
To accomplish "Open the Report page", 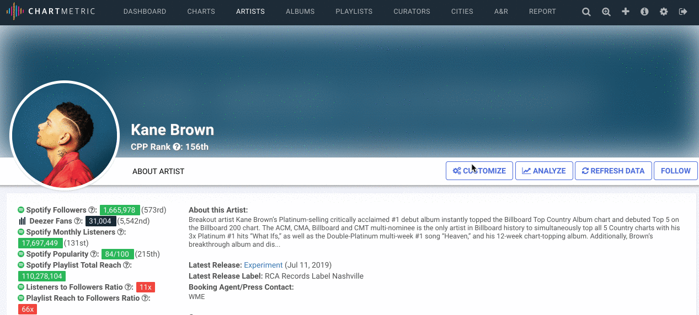I will point(542,12).
